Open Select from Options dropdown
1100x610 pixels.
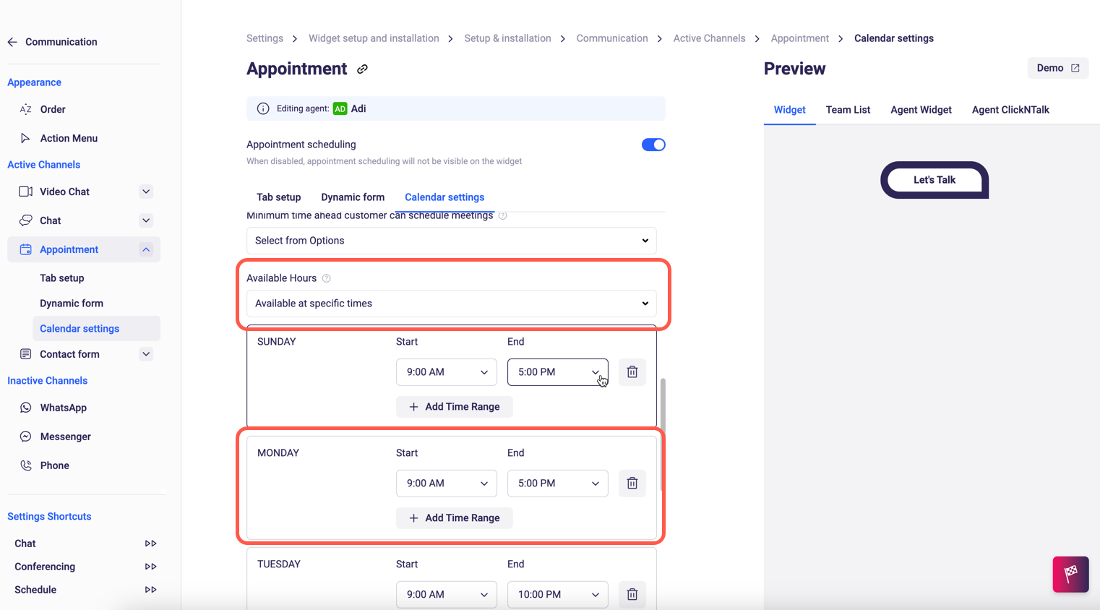[452, 241]
